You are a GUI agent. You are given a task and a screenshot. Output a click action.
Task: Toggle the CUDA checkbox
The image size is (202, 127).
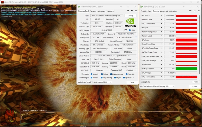[x=102, y=74]
